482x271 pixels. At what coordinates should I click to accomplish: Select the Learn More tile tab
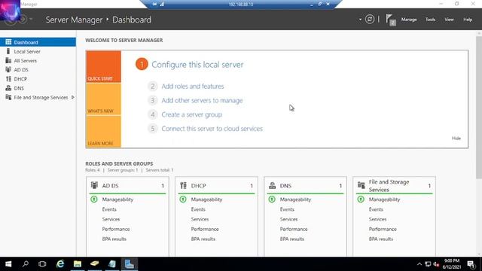104,132
